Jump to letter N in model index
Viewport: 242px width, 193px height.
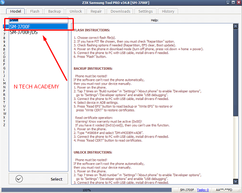4,87
